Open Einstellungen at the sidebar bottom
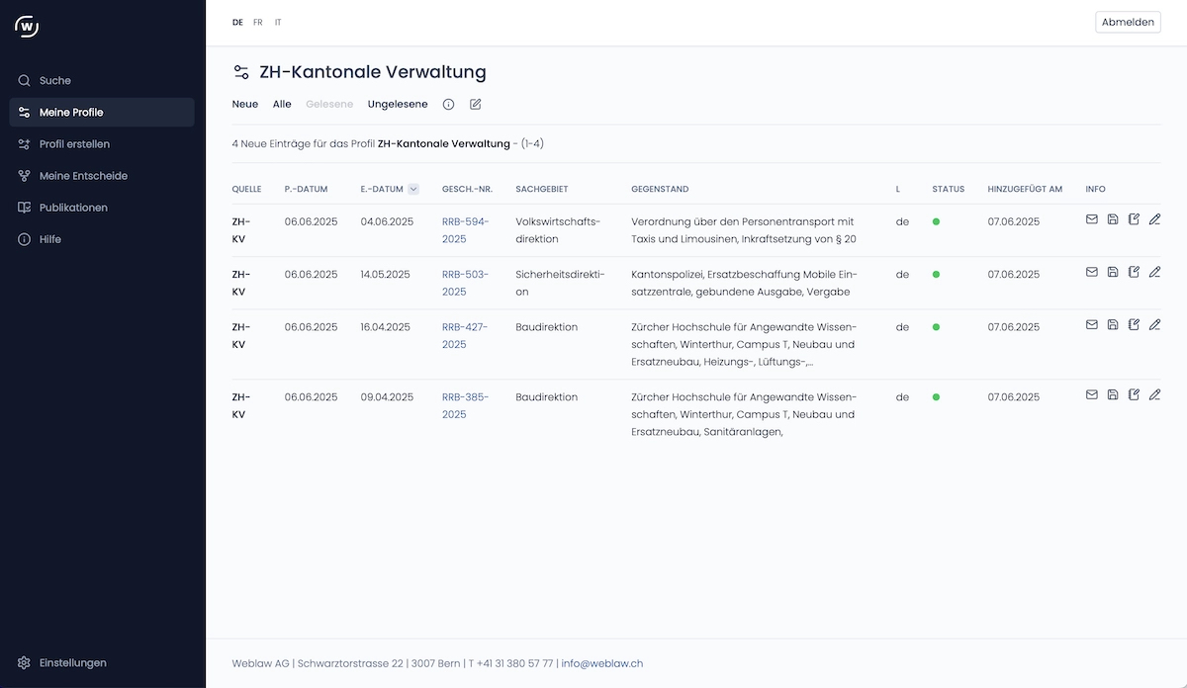This screenshot has width=1187, height=688. pyautogui.click(x=102, y=662)
